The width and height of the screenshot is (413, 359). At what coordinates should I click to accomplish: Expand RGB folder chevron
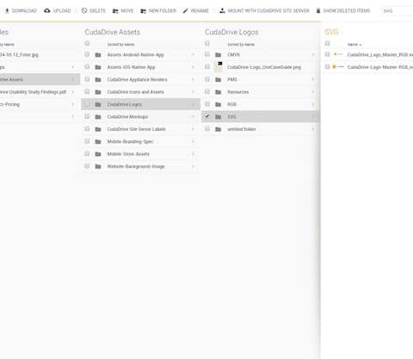[313, 104]
